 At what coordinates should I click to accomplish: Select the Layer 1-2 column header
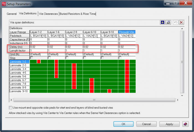point(39,32)
